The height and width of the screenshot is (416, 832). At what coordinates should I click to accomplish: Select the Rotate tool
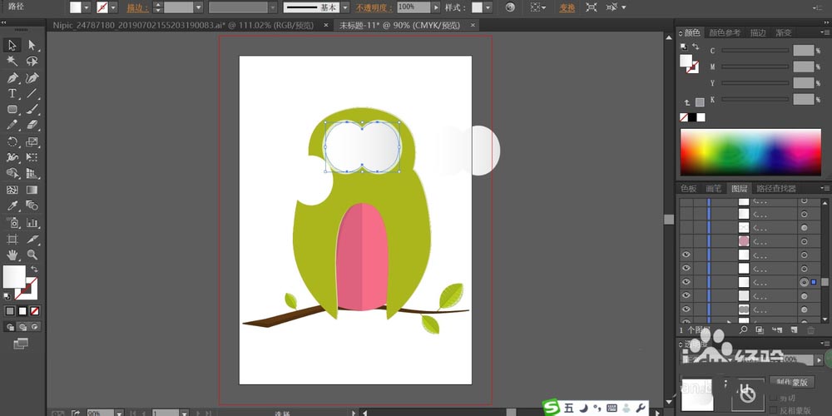coord(12,141)
